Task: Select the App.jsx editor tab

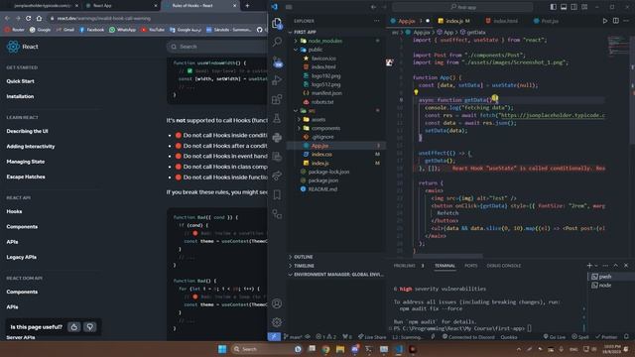Action: tap(406, 21)
